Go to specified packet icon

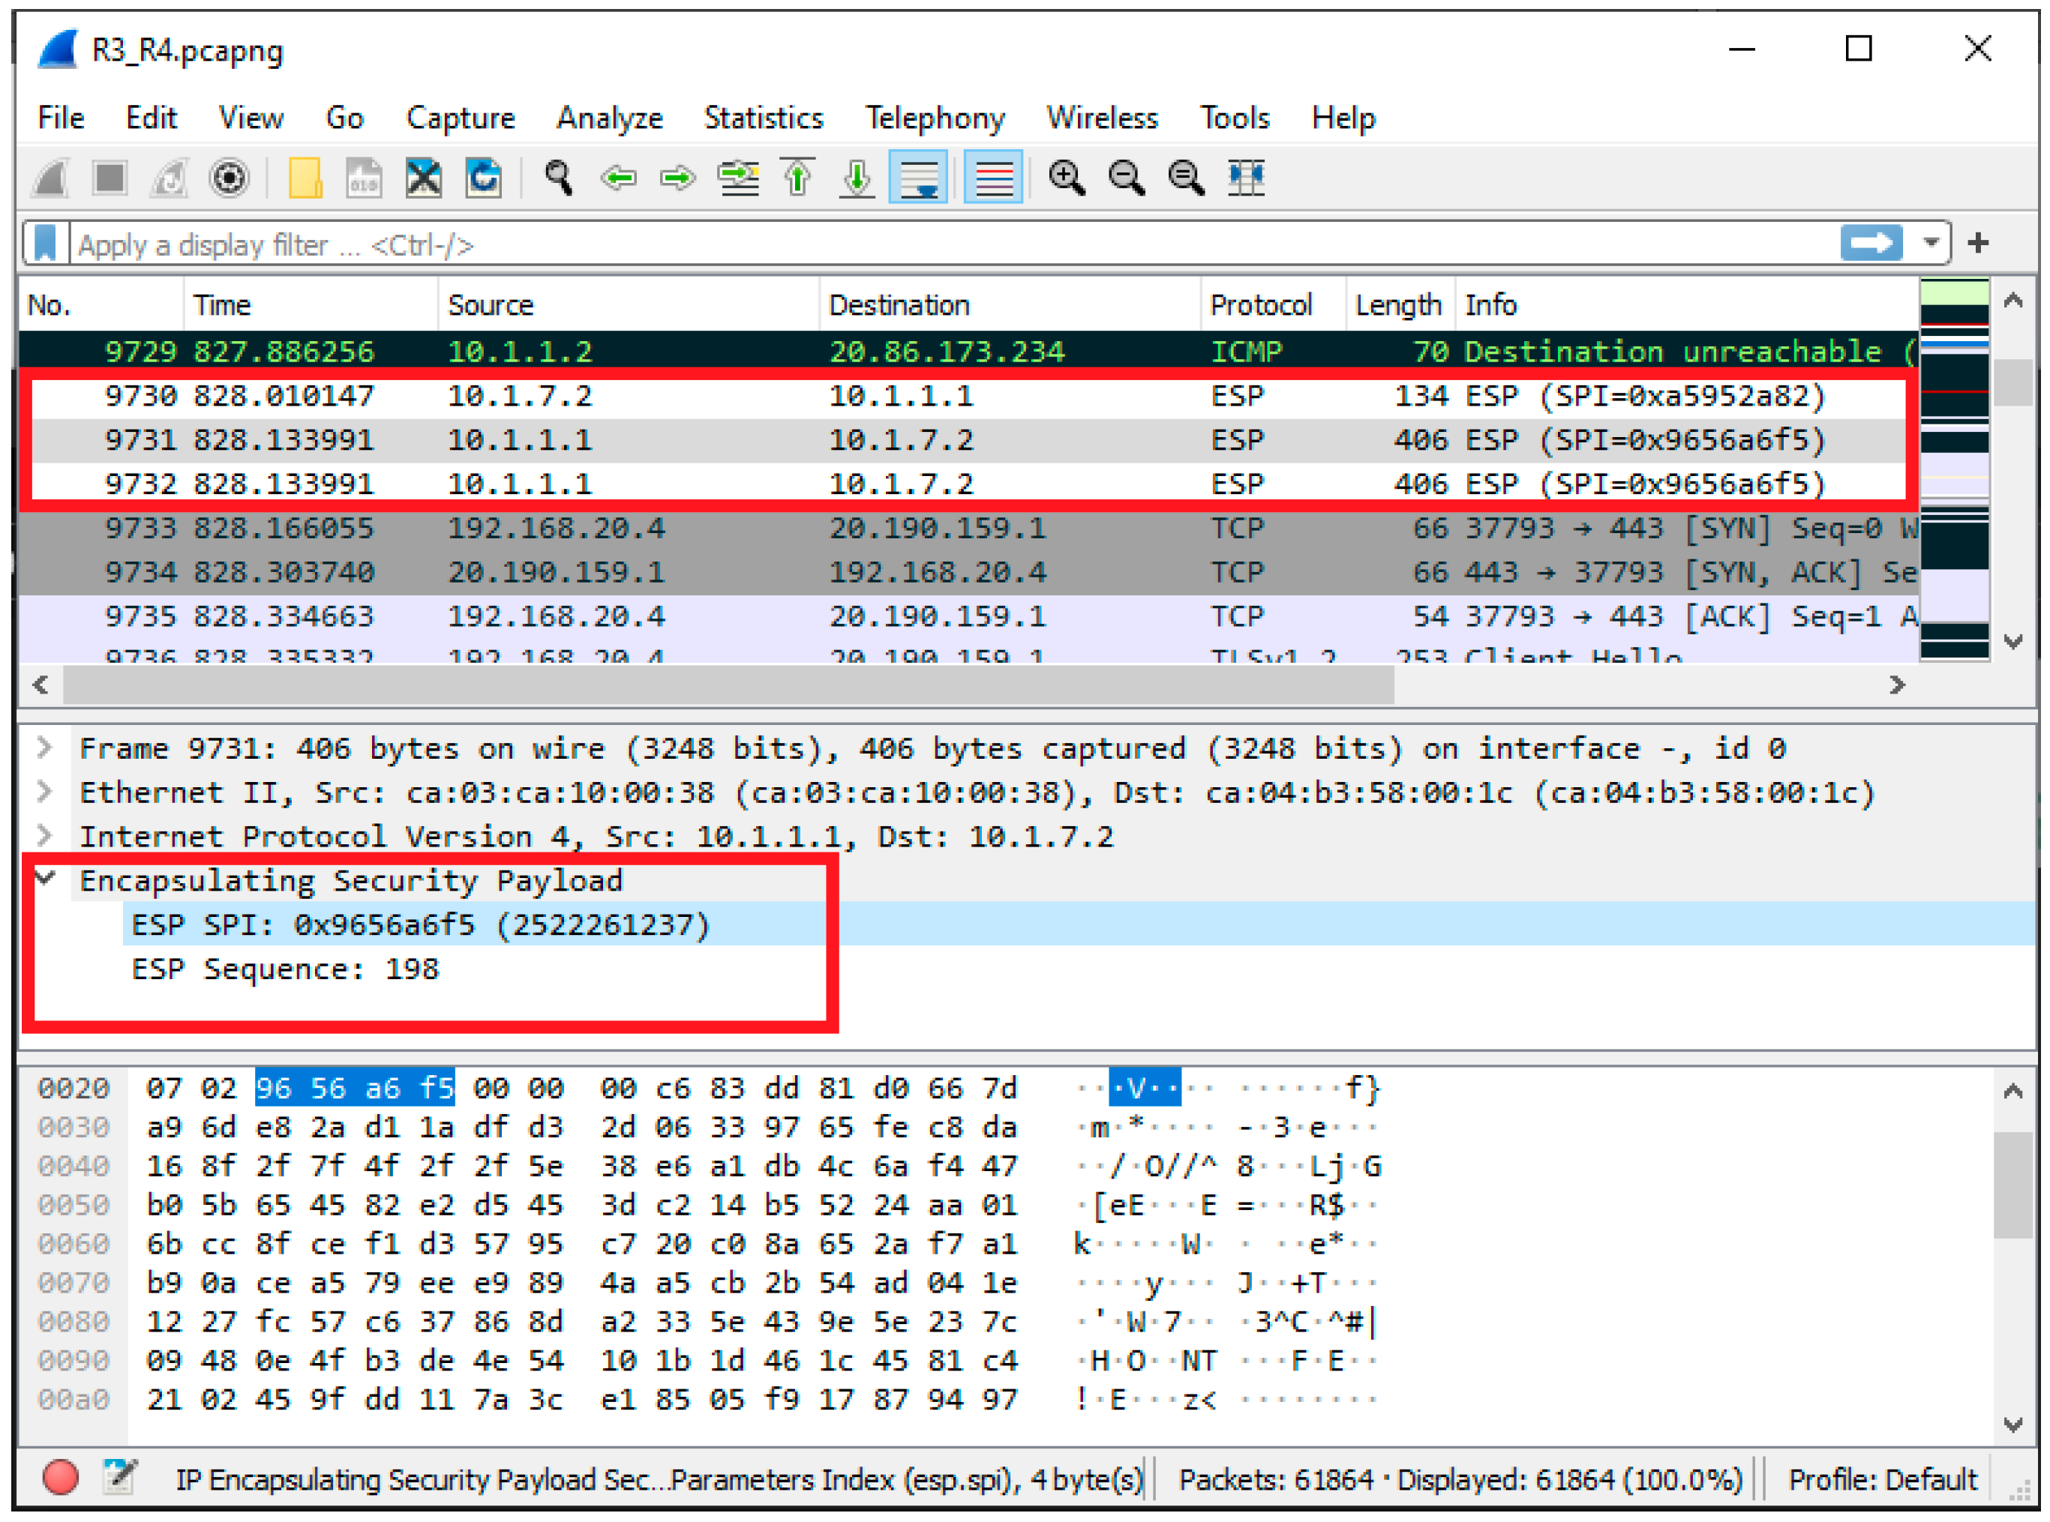[x=738, y=178]
